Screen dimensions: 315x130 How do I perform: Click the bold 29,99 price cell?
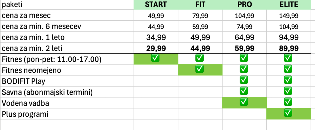(x=156, y=48)
